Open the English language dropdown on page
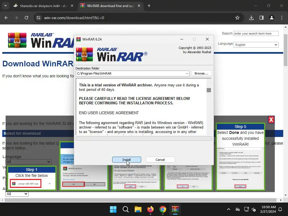Viewport: 288px width, 216px height. tap(256, 45)
